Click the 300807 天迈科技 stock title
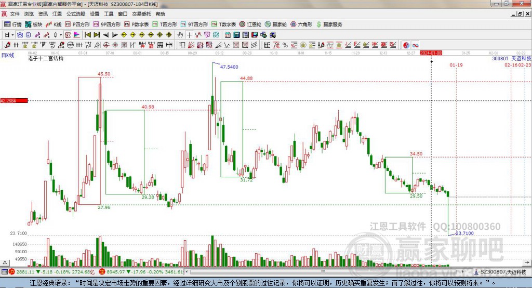The image size is (532, 288). point(512,58)
